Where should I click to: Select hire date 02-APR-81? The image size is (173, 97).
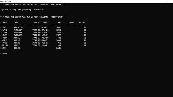43,35
